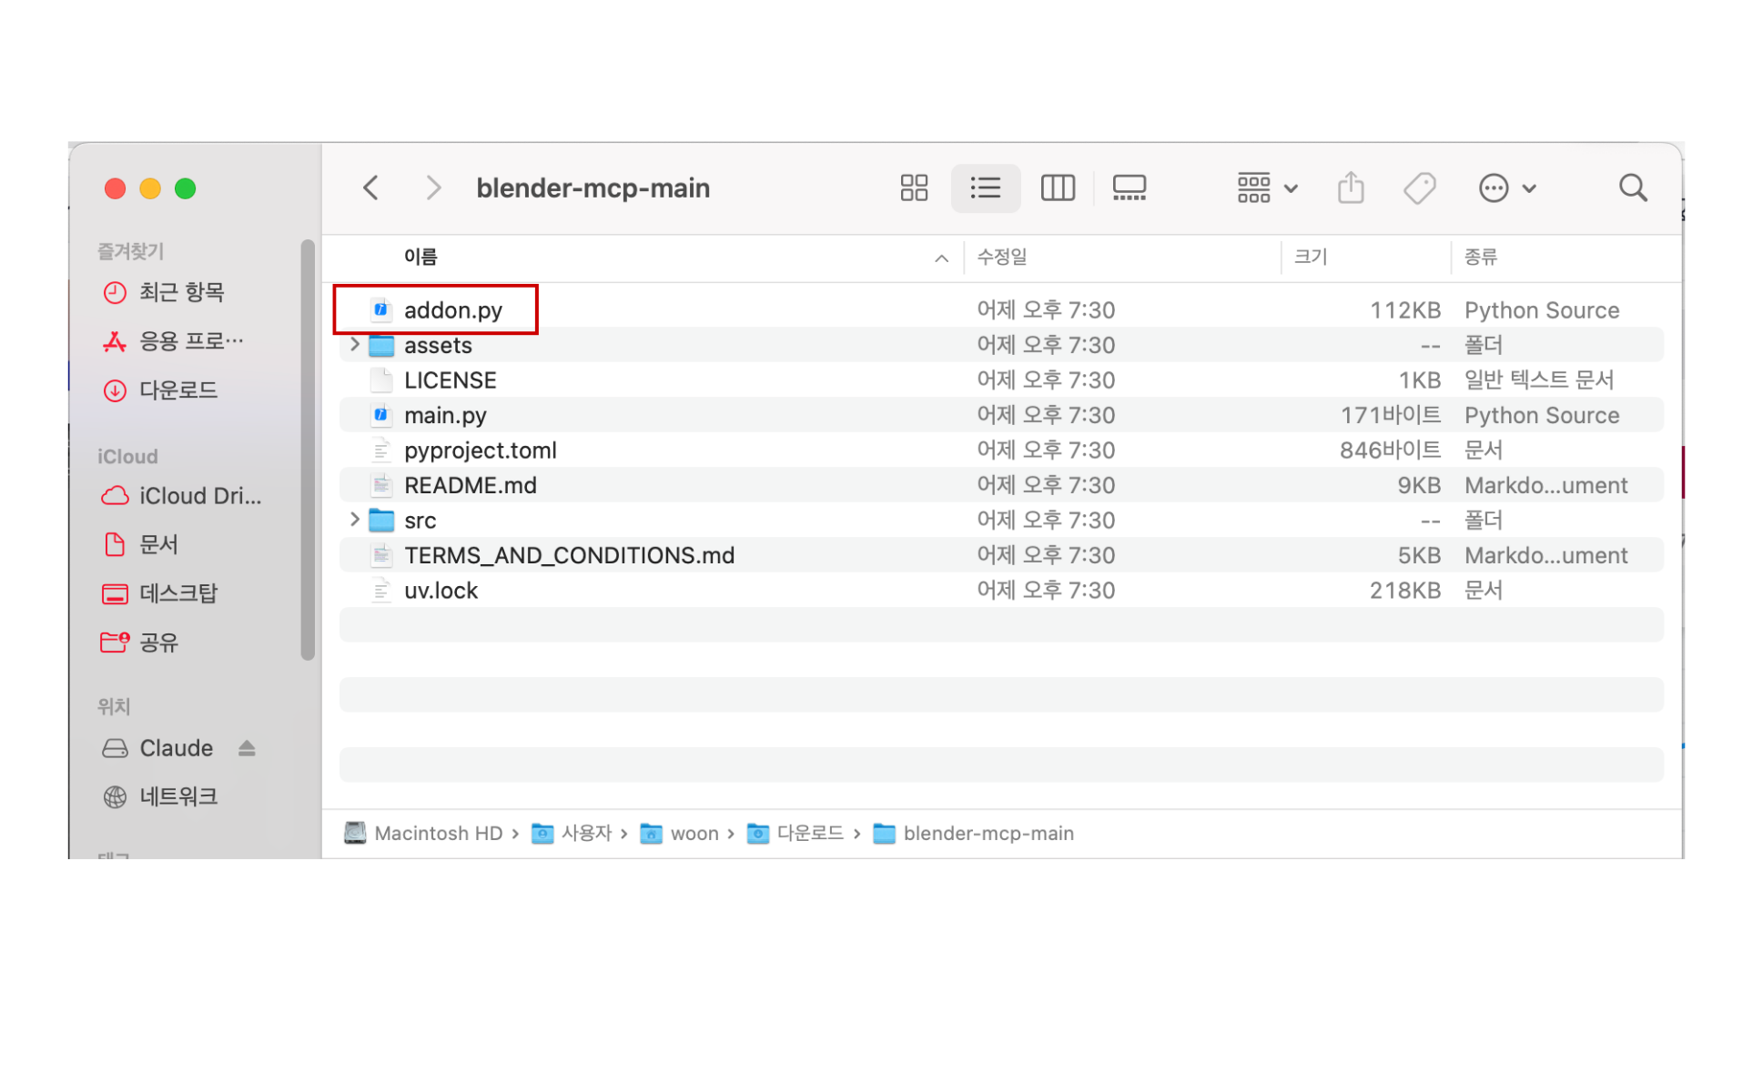1753x1083 pixels.
Task: Click the tag icon in toolbar
Action: 1419,188
